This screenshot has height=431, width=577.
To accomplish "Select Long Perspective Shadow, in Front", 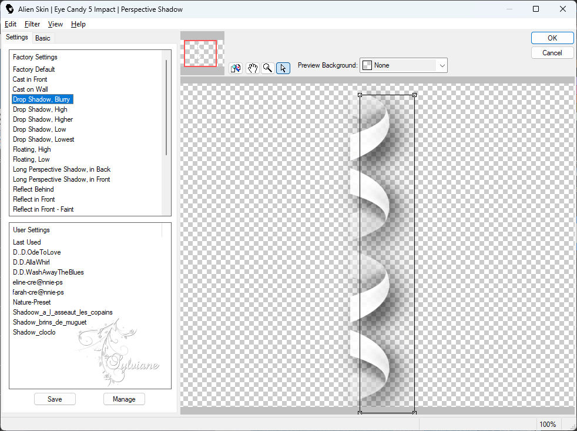I will click(x=62, y=179).
